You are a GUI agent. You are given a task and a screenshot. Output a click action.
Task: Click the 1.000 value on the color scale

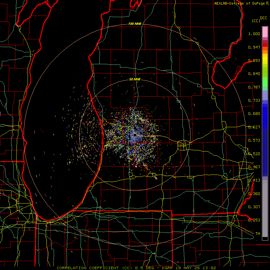[x=254, y=34]
